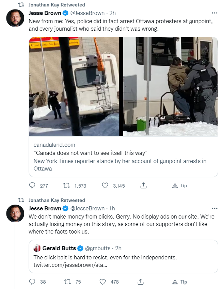Retweet the tweet with 1,573 retweets
Screen dimensions: 222x289
66,186
